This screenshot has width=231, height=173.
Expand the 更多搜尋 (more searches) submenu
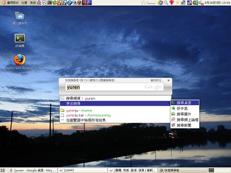115,103
